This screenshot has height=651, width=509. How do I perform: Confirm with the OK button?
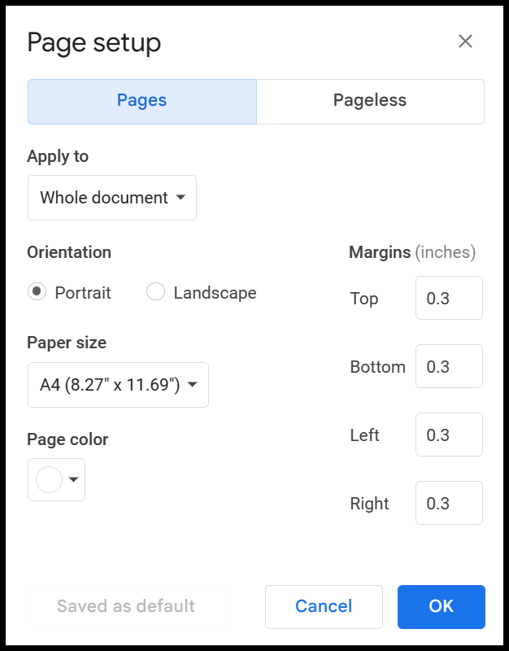click(x=441, y=606)
